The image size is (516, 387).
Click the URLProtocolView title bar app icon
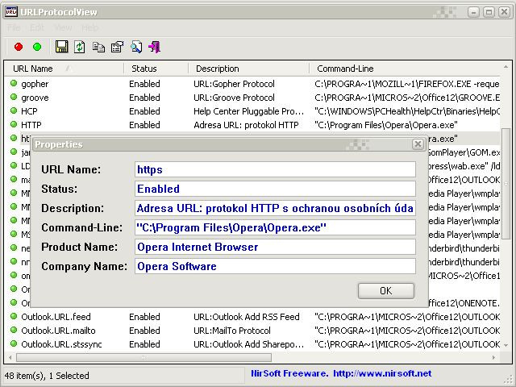click(11, 12)
